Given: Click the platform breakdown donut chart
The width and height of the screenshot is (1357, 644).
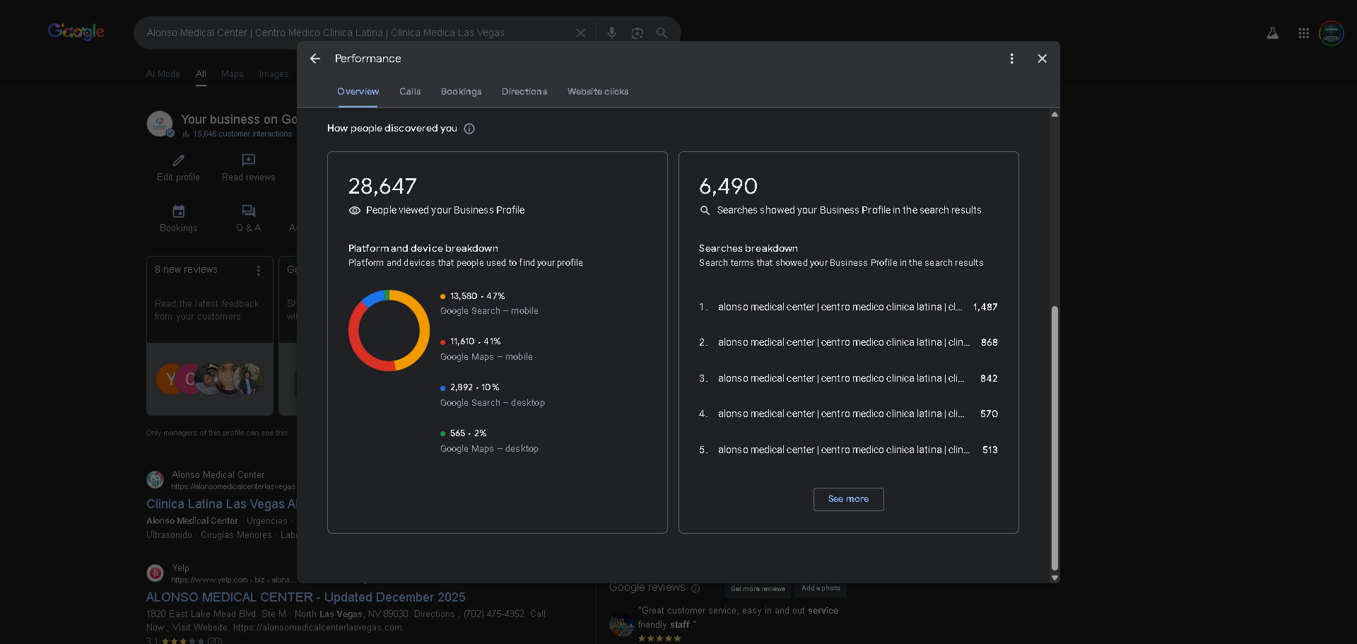Looking at the screenshot, I should point(389,330).
